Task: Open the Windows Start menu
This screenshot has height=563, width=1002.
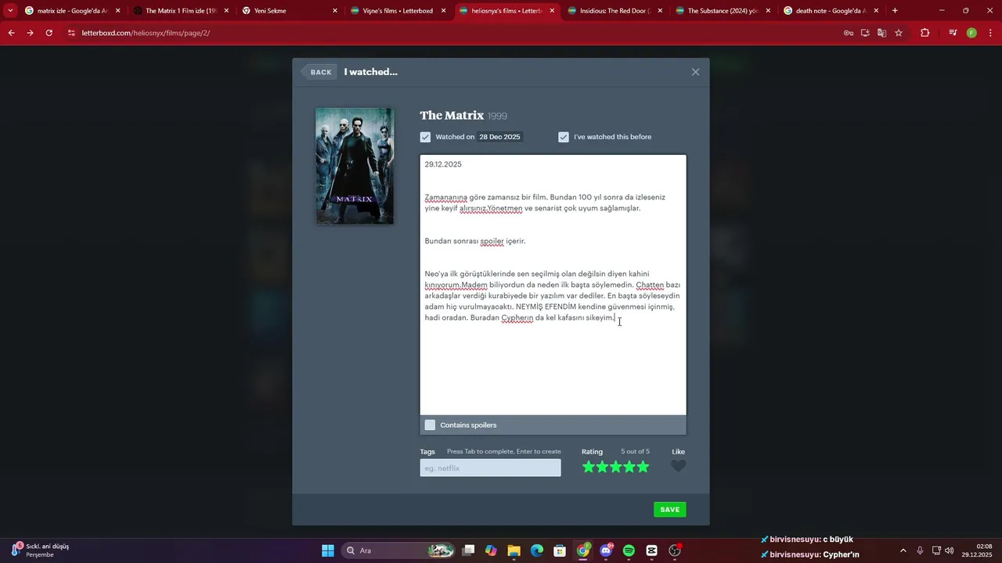Action: coord(328,550)
